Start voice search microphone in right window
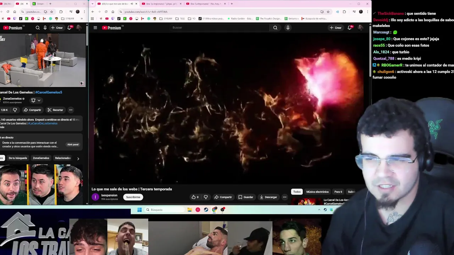 (288, 28)
